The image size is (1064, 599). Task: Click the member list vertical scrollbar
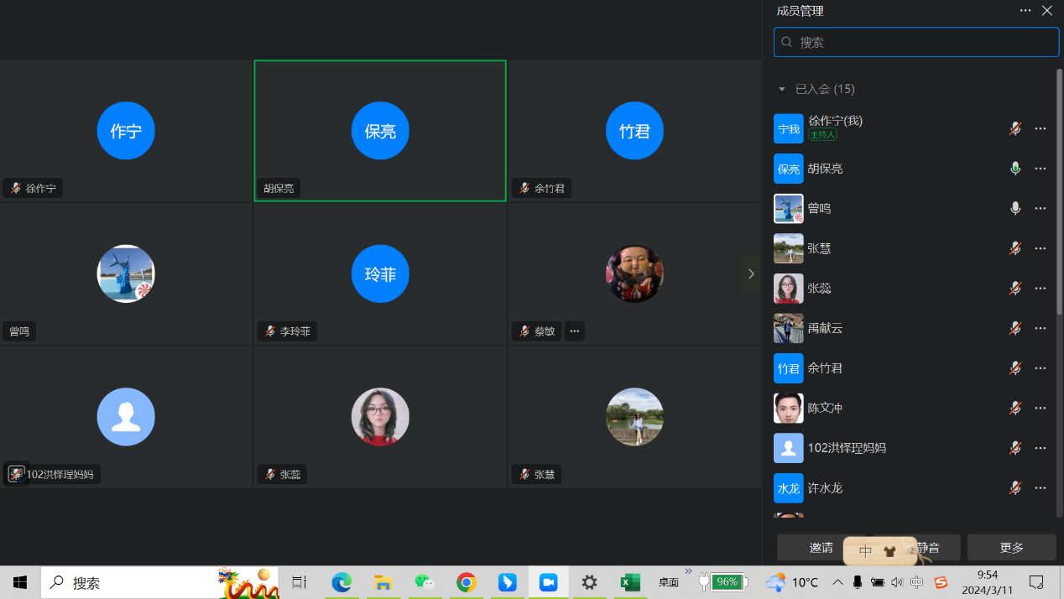pos(1059,193)
